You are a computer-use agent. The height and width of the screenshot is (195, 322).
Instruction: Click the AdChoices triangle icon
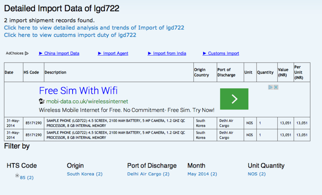click(x=27, y=53)
